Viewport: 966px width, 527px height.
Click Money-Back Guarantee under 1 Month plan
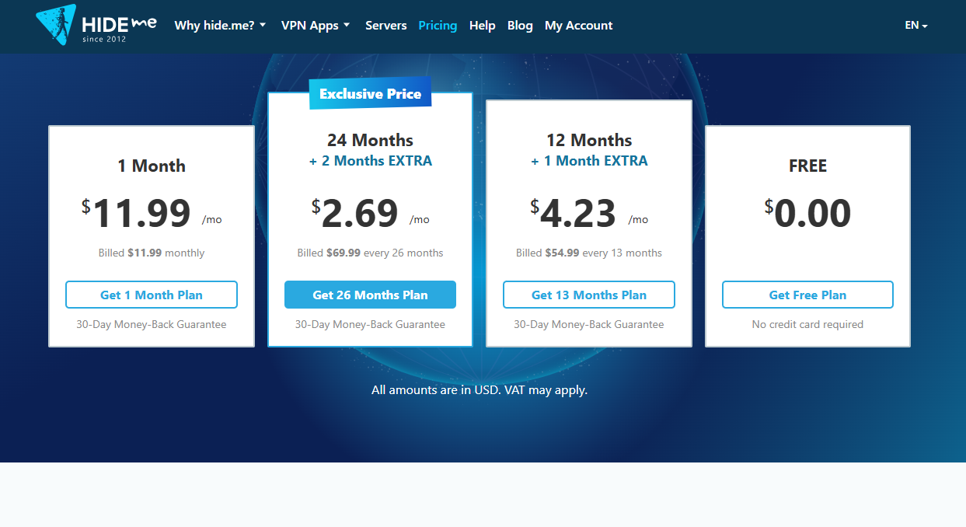[x=152, y=324]
